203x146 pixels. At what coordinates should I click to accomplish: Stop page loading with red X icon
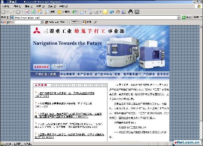tap(27, 12)
